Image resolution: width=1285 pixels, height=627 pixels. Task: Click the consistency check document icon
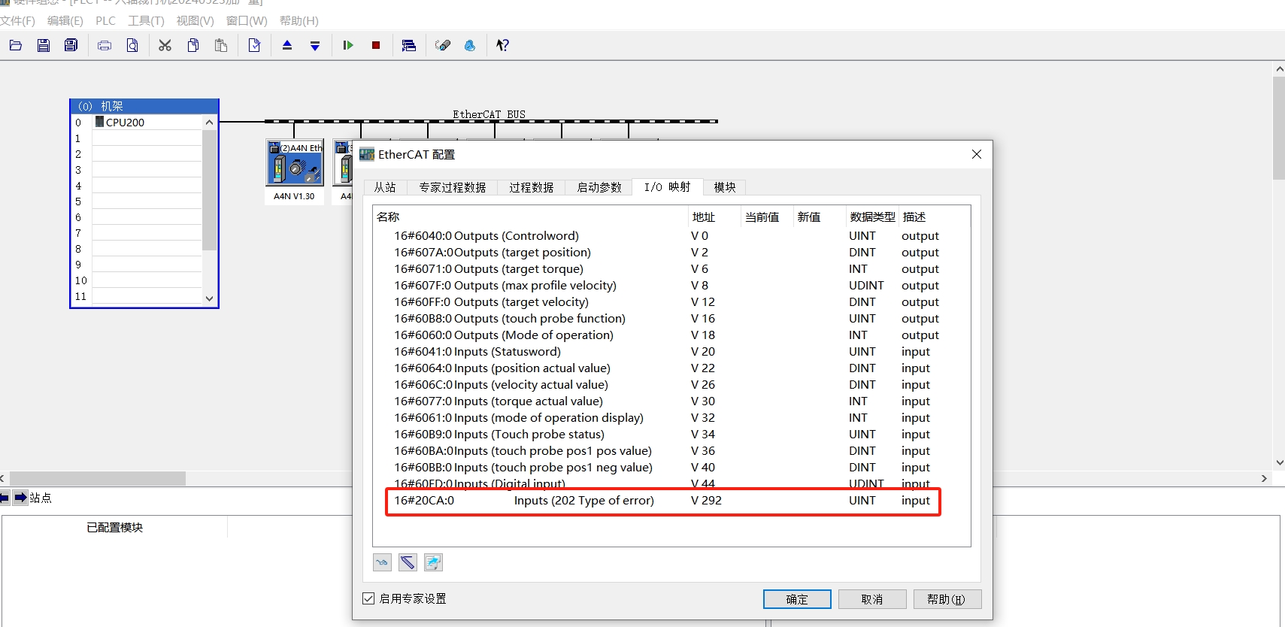tap(254, 45)
